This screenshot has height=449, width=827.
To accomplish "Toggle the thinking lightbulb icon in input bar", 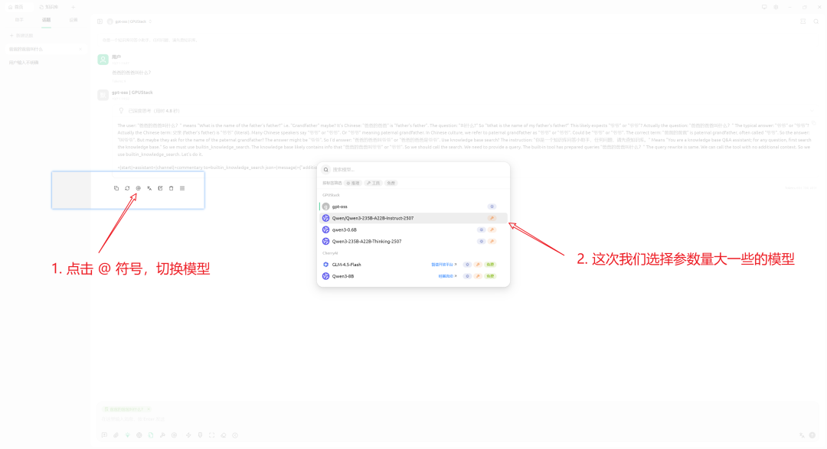I will (127, 434).
